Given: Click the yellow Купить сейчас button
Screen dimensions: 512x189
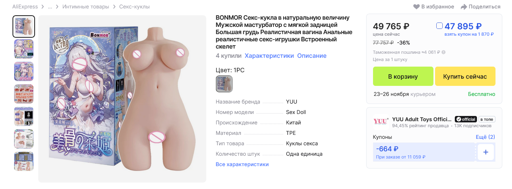Looking at the screenshot, I should [x=465, y=76].
